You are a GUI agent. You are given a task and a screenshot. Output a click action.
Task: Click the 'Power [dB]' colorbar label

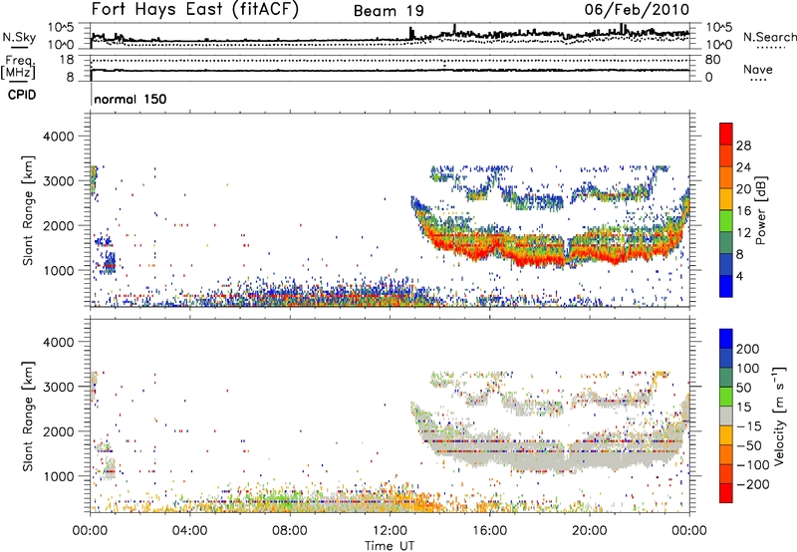[761, 210]
